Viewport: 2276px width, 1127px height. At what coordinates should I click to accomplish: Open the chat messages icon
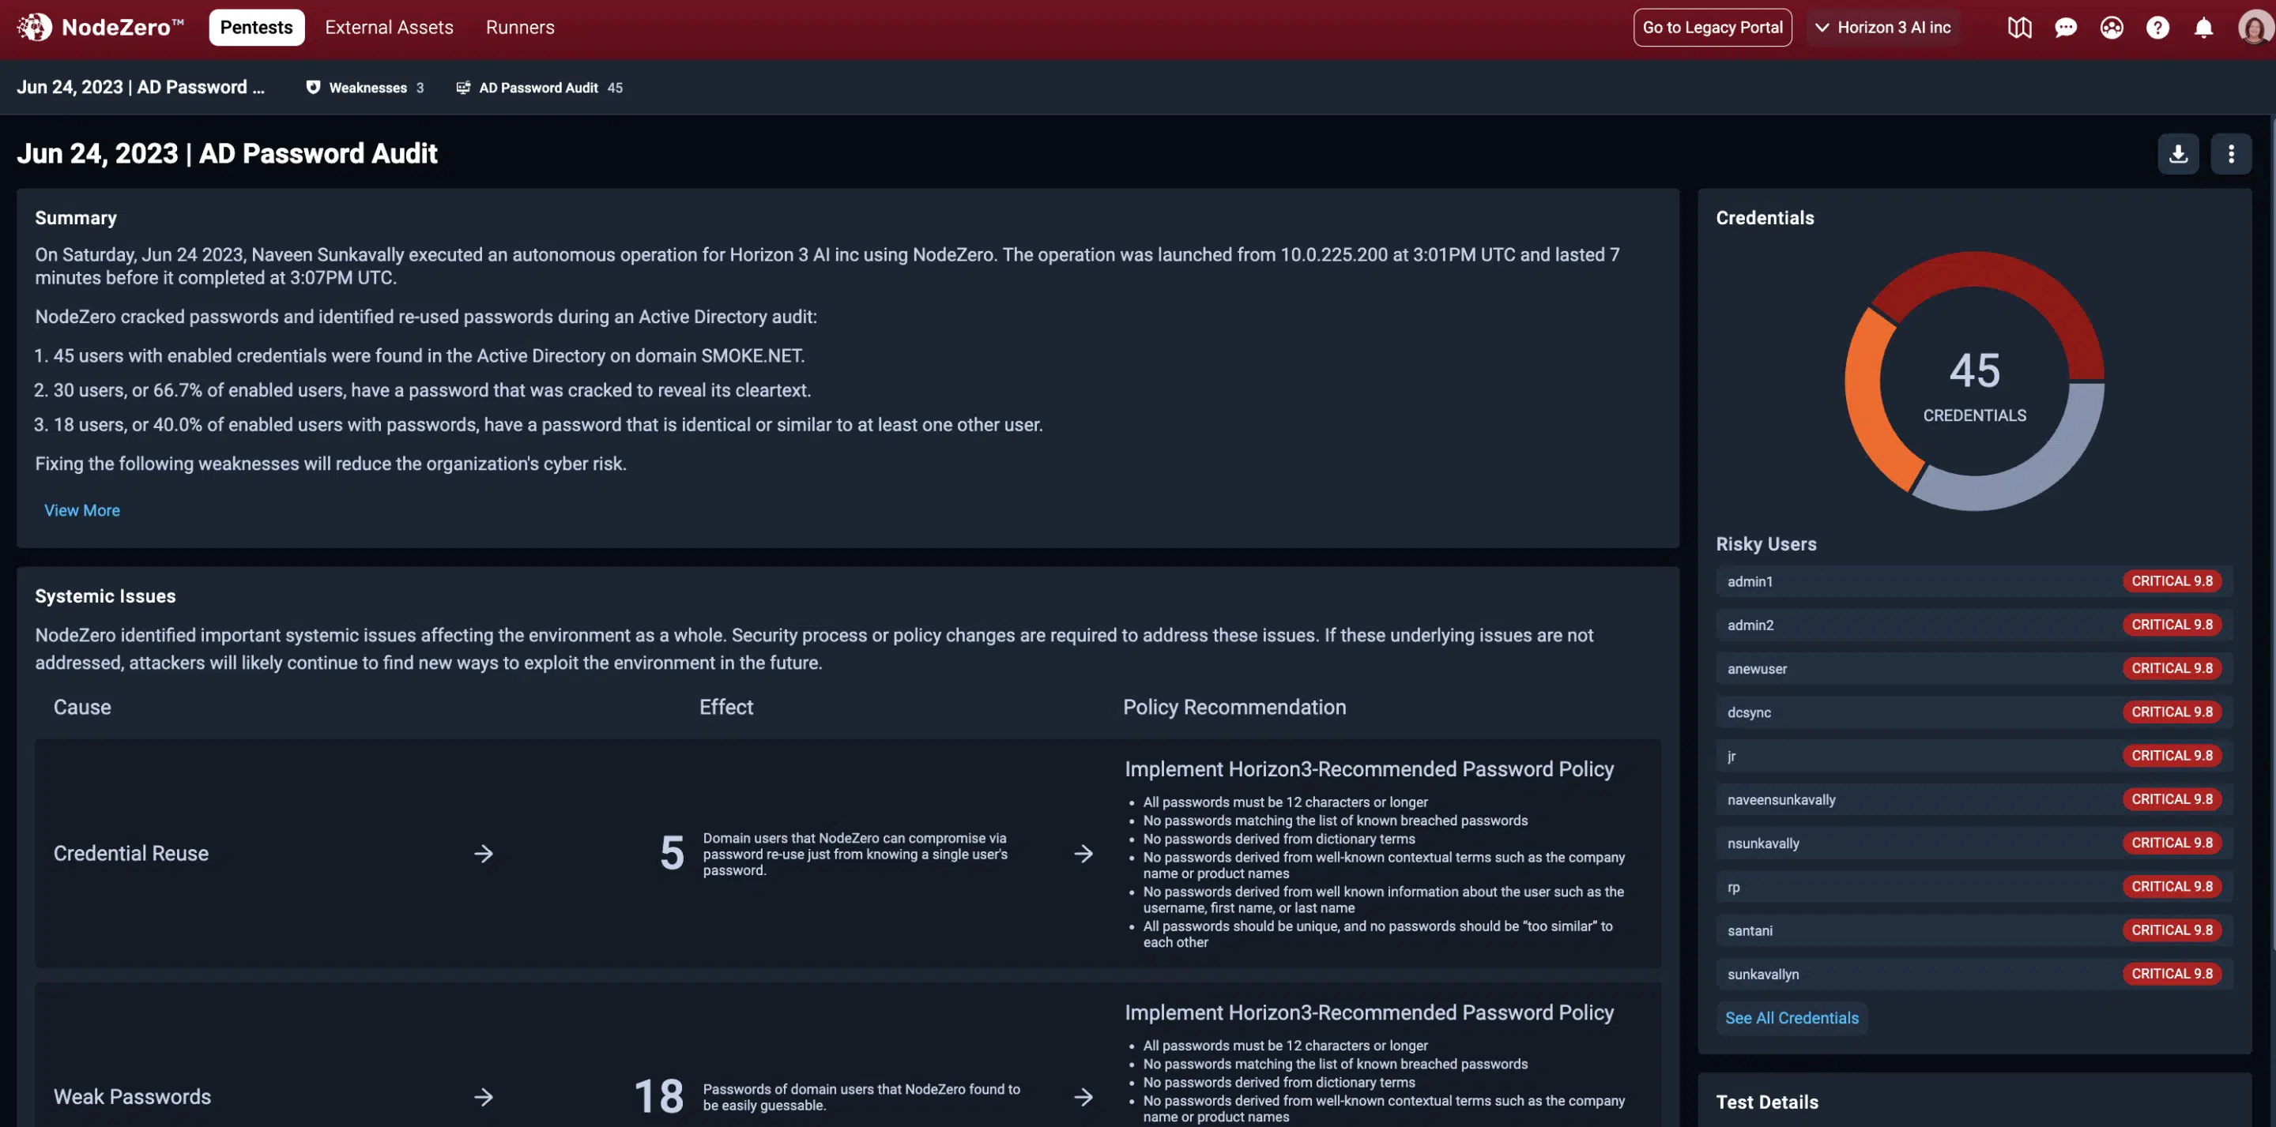click(x=2065, y=28)
